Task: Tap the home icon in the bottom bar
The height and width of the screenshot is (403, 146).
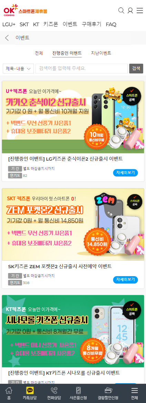Action: pyautogui.click(x=9, y=393)
